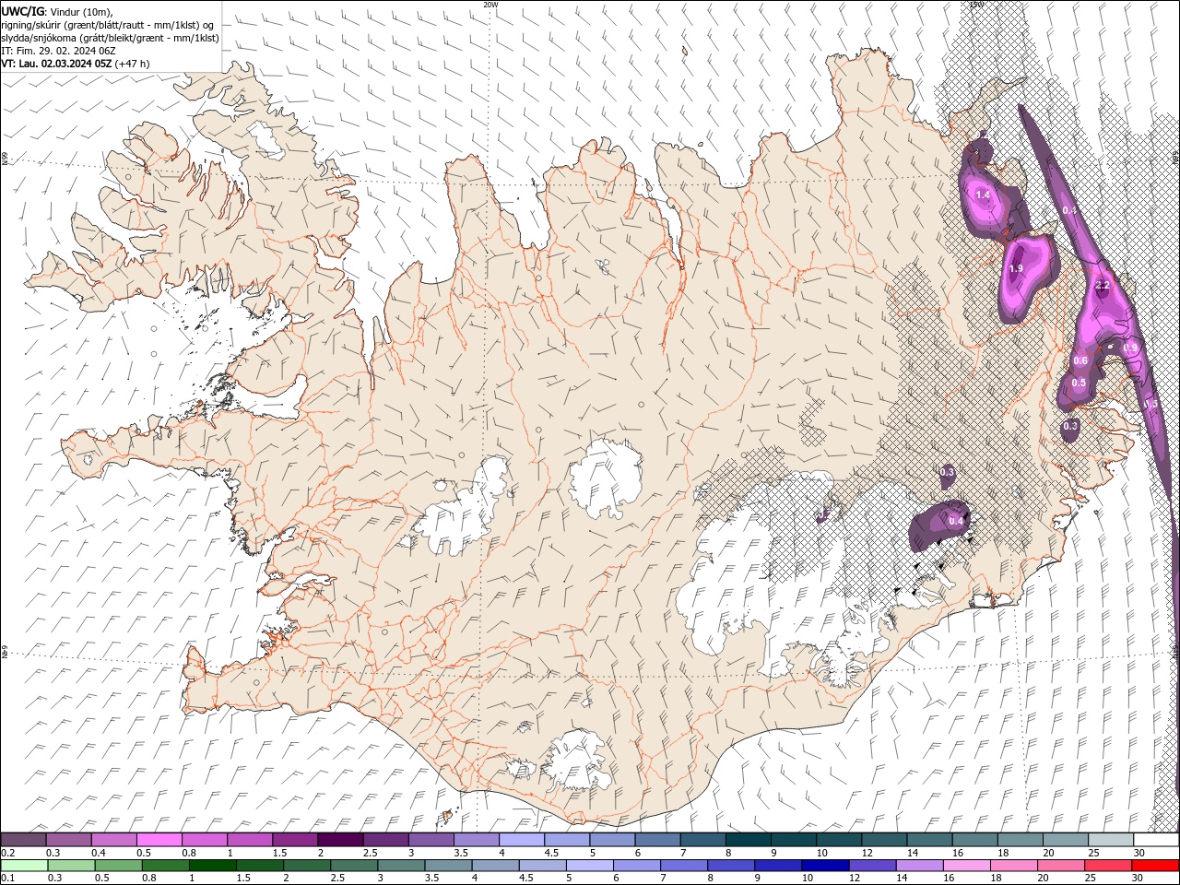Viewport: 1180px width, 885px height.
Task: Click the '0.8' label in the lower legend row
Action: (149, 879)
